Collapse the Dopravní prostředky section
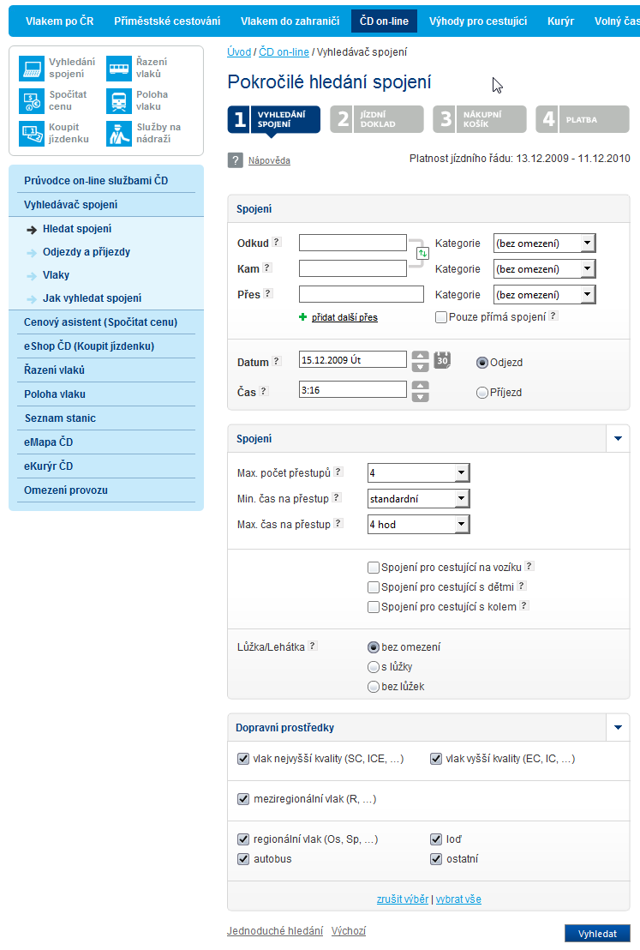 click(619, 728)
